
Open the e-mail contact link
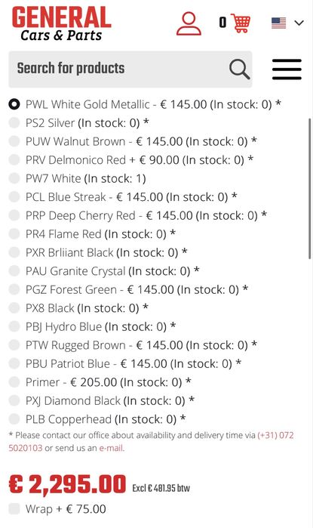point(112,448)
